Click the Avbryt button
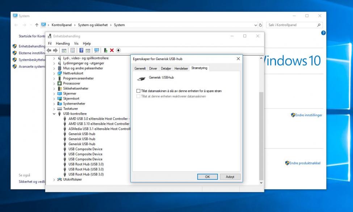Image resolution: width=353 pixels, height=212 pixels. point(230,177)
